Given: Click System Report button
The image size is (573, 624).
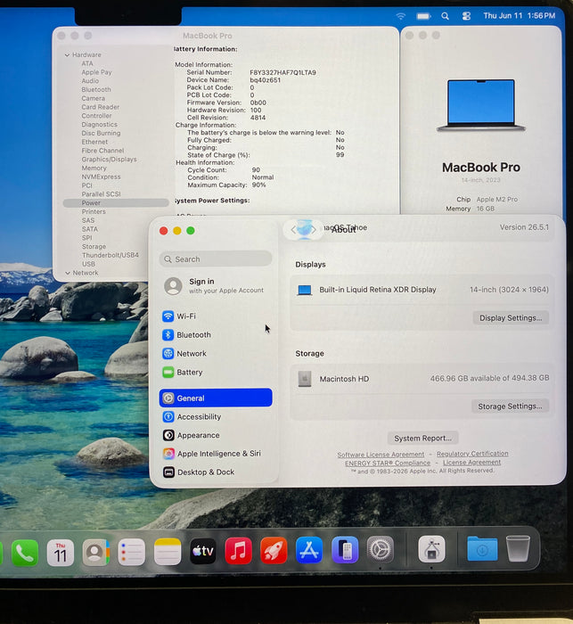Looking at the screenshot, I should [422, 439].
